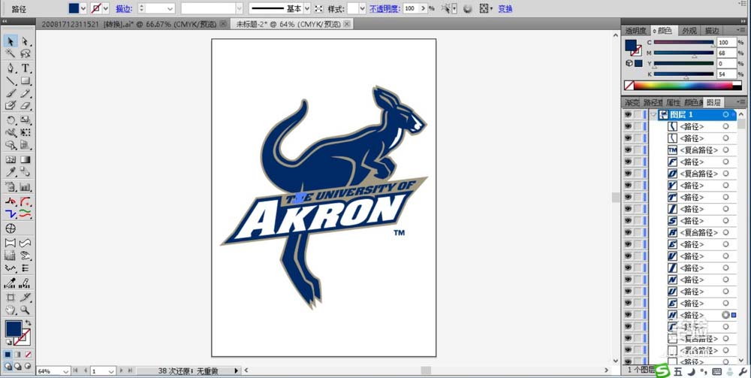Open the 基本 stroke style dropdown

coord(307,8)
